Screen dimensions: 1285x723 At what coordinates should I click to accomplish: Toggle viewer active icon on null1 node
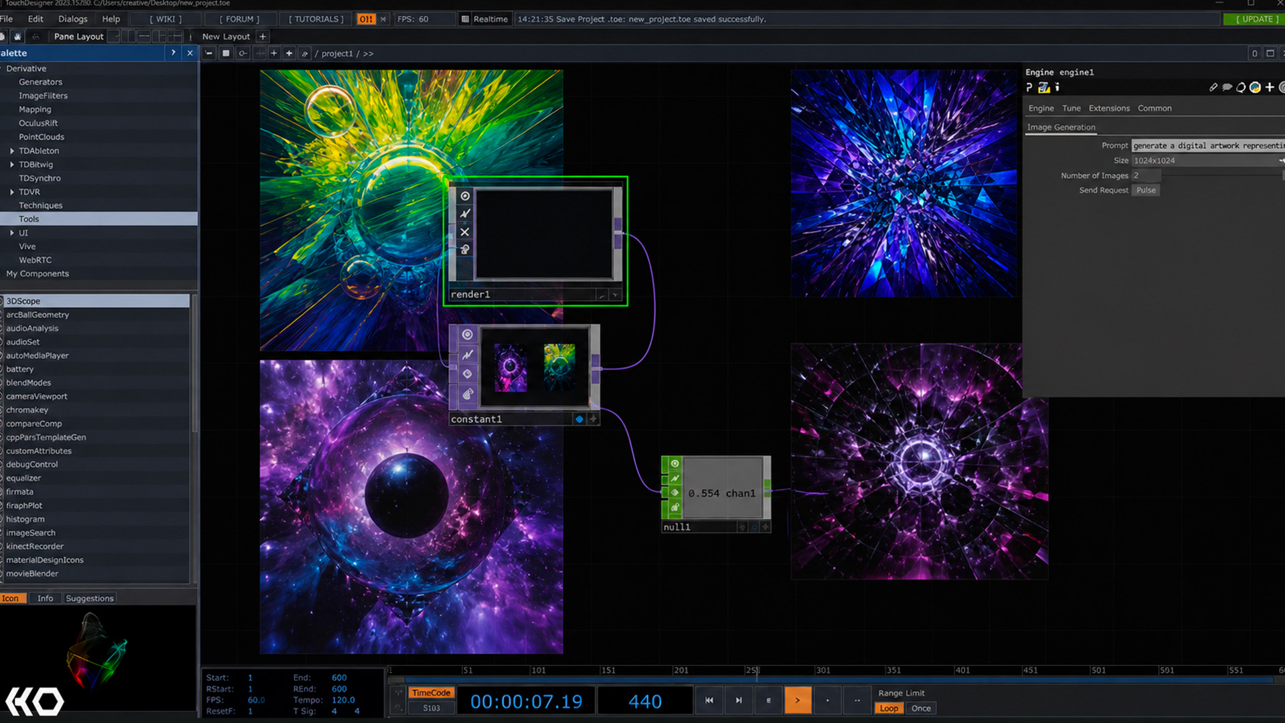(x=675, y=463)
